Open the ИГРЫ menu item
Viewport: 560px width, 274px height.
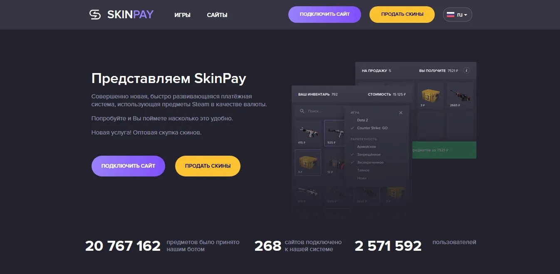[182, 15]
